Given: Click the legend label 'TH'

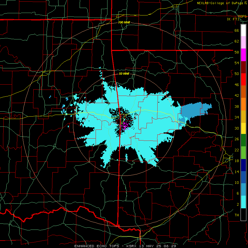Looking at the screenshot, I should pyautogui.click(x=237, y=215).
